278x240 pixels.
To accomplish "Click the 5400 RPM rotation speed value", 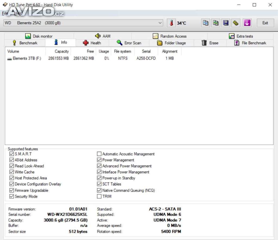I will (171, 232).
